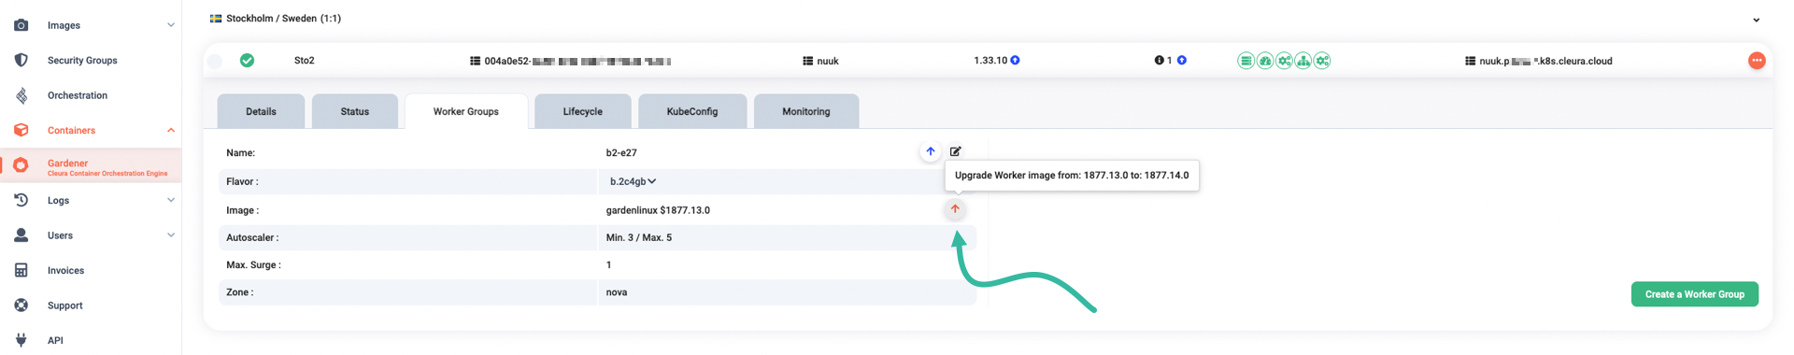Click the Orchestration icon in sidebar

[x=21, y=95]
